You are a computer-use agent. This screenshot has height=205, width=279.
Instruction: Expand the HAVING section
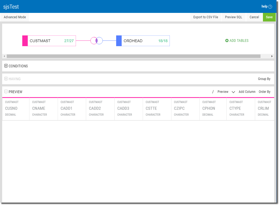coord(6,79)
